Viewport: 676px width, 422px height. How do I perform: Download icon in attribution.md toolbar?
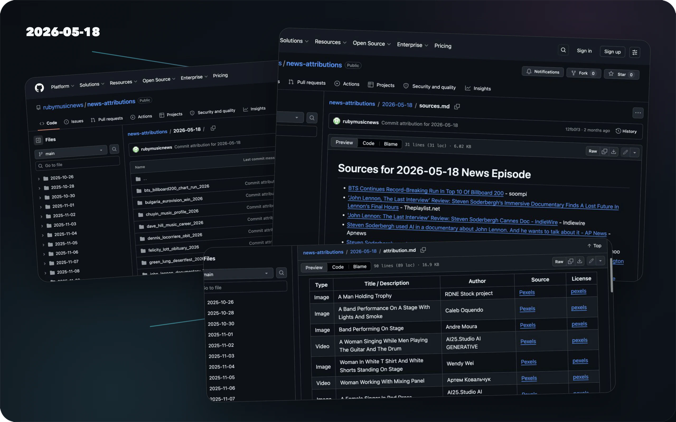coord(580,261)
